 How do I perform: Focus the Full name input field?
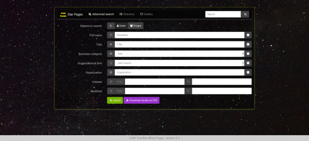180,35
